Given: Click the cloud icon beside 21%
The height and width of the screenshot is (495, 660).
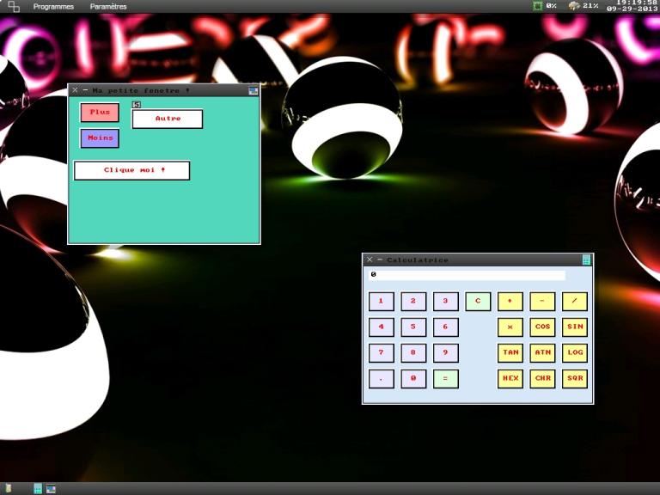Looking at the screenshot, I should 574,6.
